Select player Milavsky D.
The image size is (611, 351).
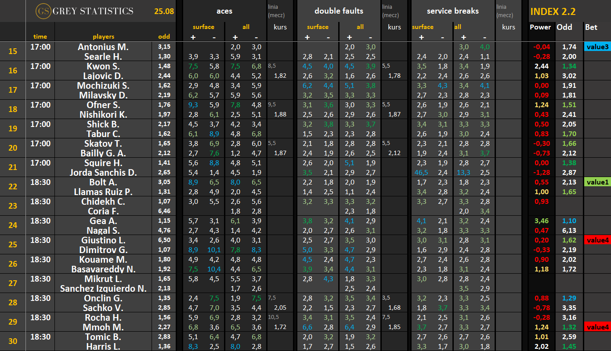click(103, 95)
